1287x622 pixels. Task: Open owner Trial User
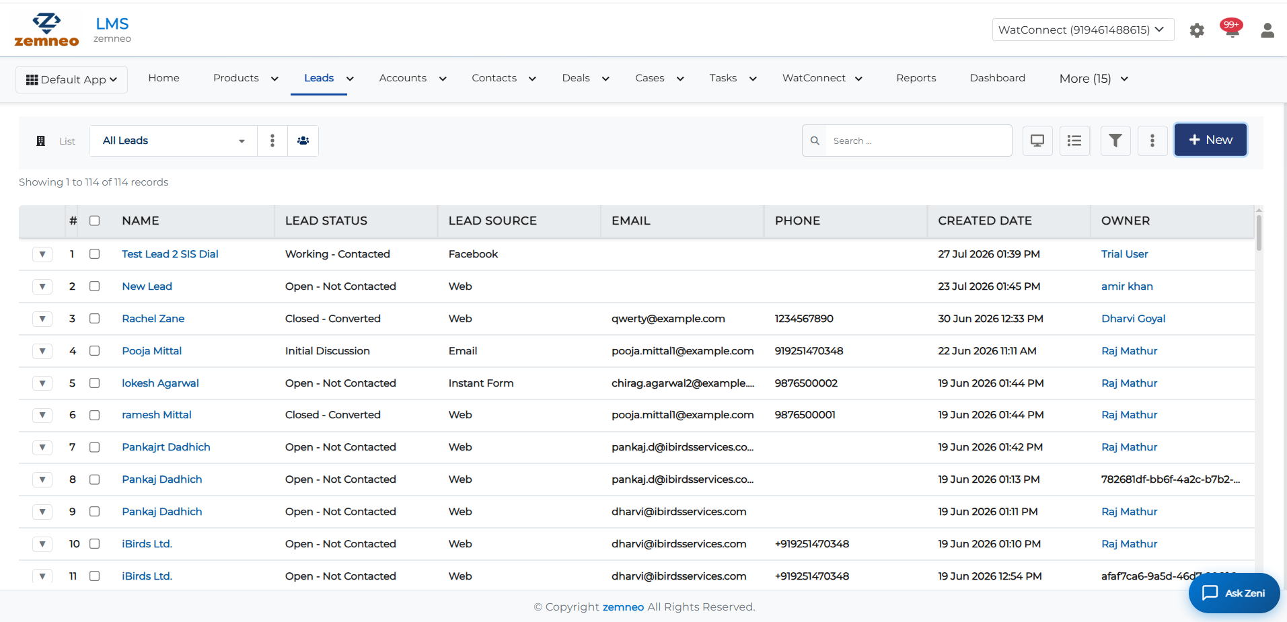point(1124,254)
